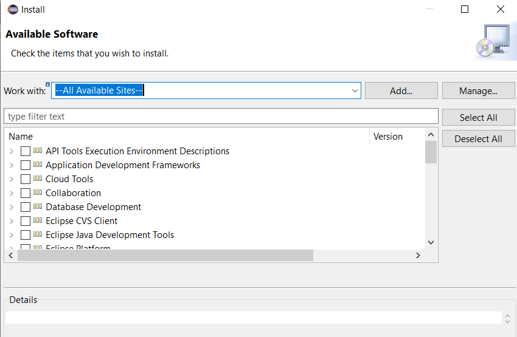The image size is (517, 337).
Task: Expand Eclipse Java Development Tools category
Action: [12, 236]
